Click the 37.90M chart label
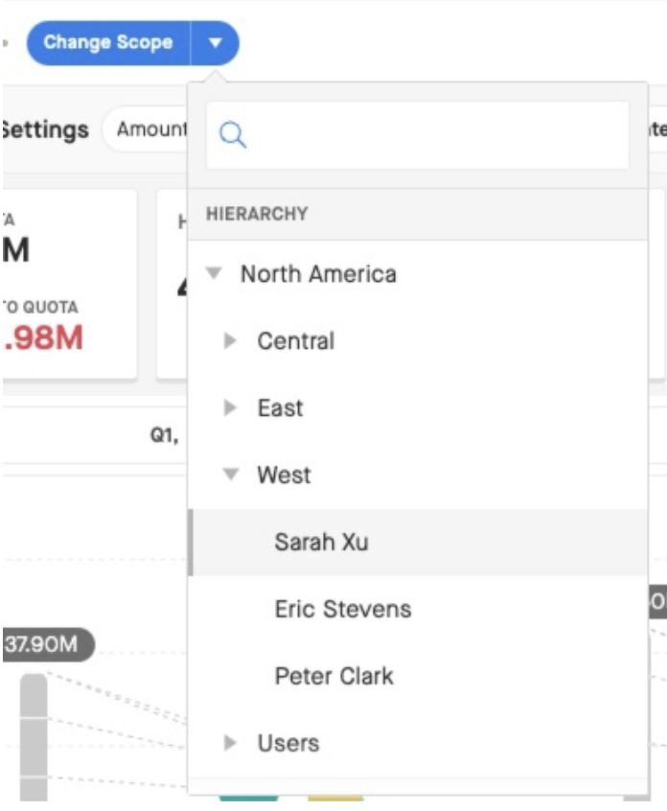The width and height of the screenshot is (667, 811). pos(48,644)
